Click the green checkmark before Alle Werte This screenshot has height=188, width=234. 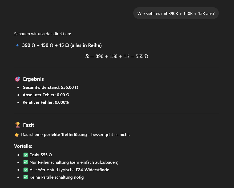pos(26,170)
